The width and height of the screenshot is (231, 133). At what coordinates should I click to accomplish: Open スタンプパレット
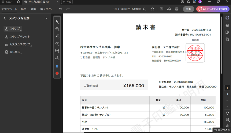[x=17, y=37]
